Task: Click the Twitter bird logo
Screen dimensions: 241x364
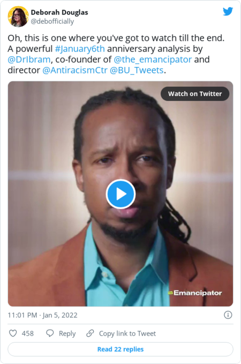Action: [228, 11]
